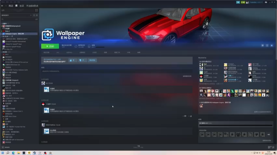Screen dimensions: 277x155
Task: Open the 社区 community tab
Action: [22, 6]
